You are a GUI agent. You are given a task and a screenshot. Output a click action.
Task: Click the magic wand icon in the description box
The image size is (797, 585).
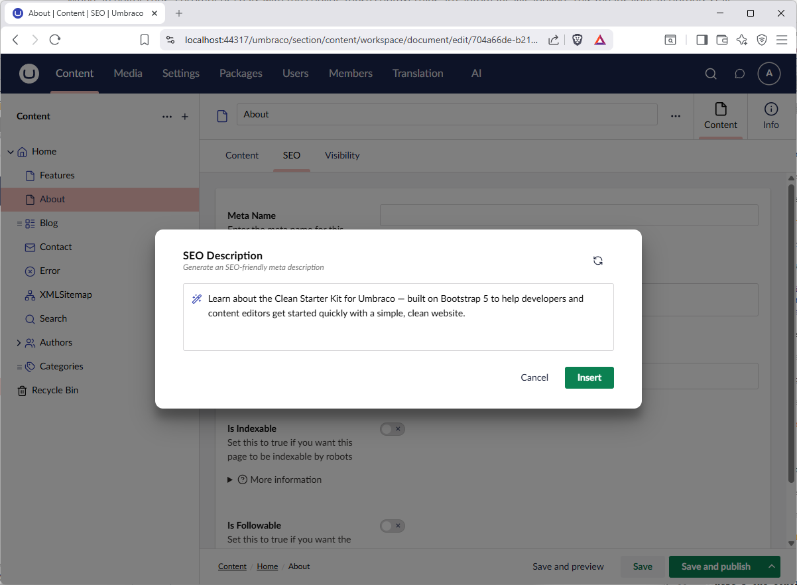(x=196, y=298)
